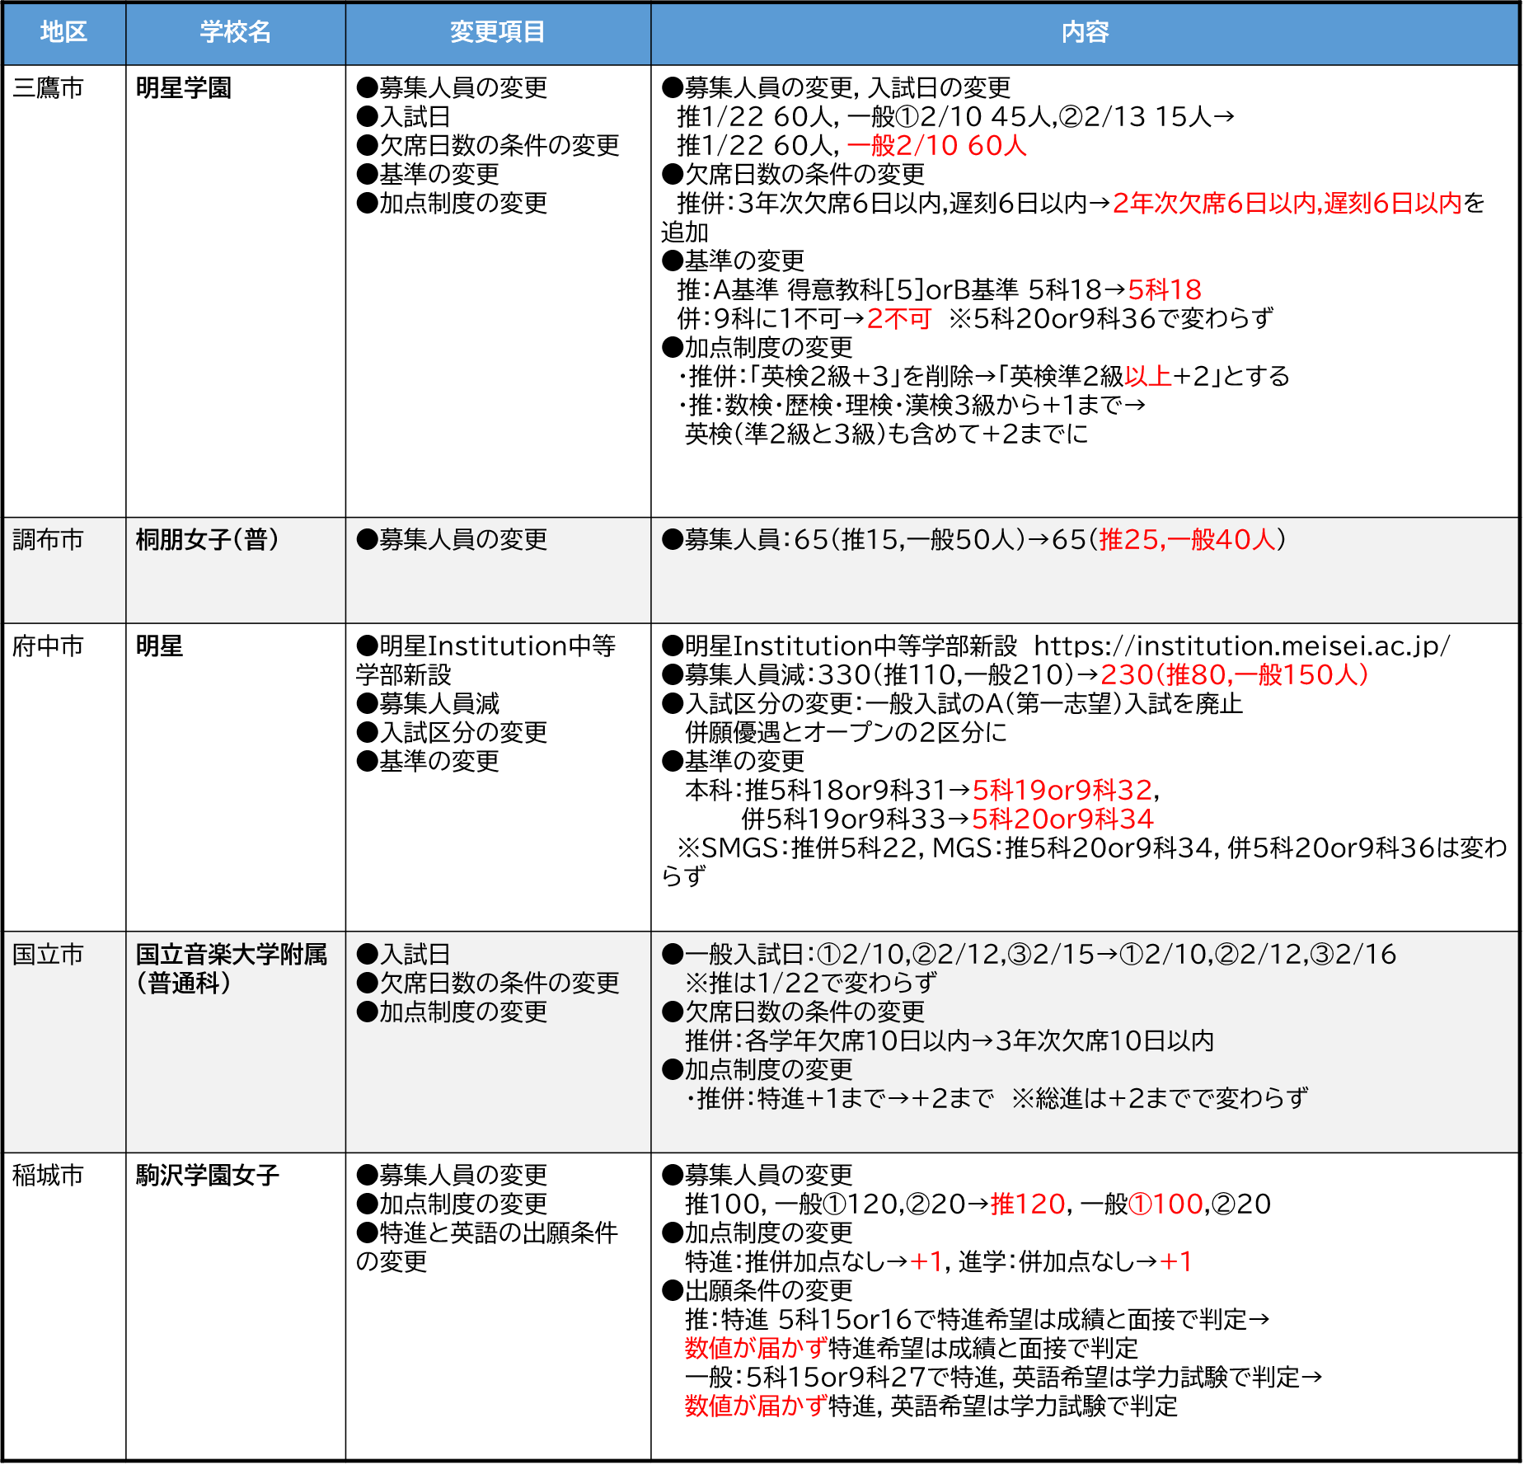The height and width of the screenshot is (1465, 1524).
Task: Select the 調布市 district cell
Action: click(x=48, y=540)
